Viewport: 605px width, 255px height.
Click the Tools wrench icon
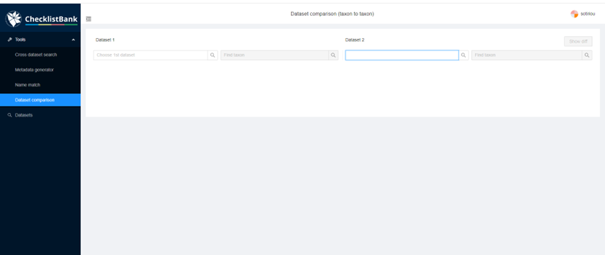coord(10,40)
